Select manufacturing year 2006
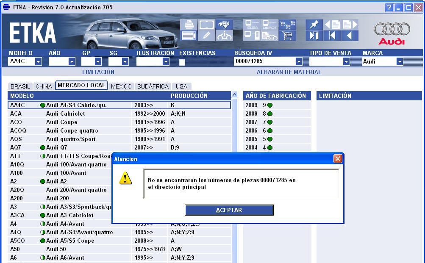This screenshot has height=263, width=425. pos(277,130)
